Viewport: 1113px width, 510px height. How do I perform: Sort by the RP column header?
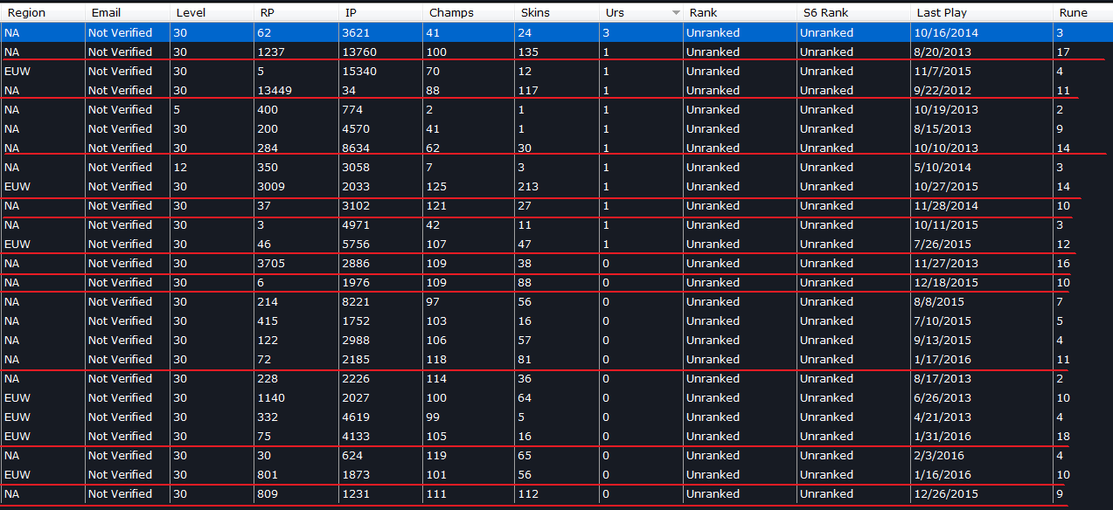pos(296,13)
